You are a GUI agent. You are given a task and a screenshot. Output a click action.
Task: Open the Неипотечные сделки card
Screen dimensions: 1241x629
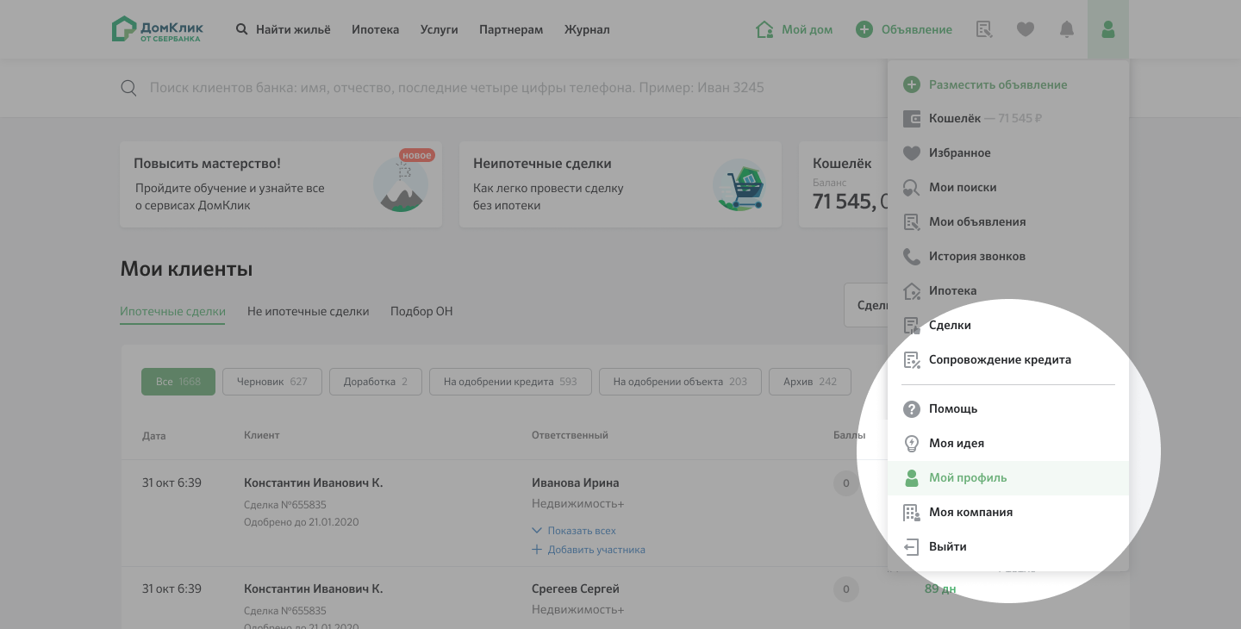[x=620, y=184]
